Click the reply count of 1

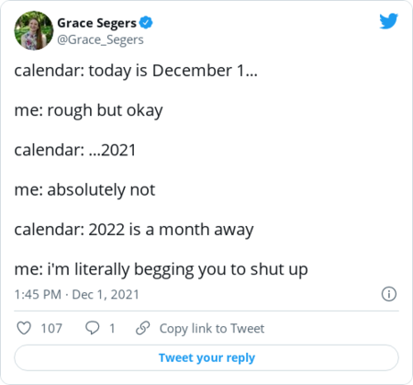(112, 328)
